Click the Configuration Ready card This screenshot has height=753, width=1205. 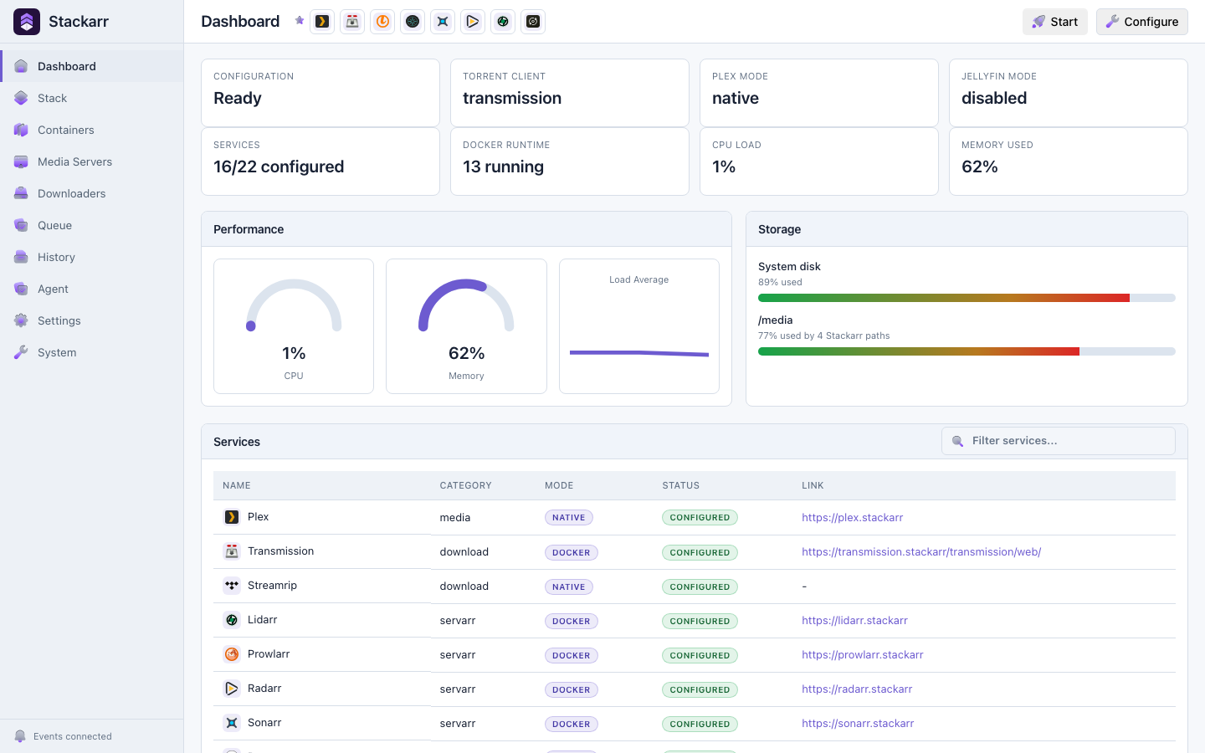(x=320, y=93)
